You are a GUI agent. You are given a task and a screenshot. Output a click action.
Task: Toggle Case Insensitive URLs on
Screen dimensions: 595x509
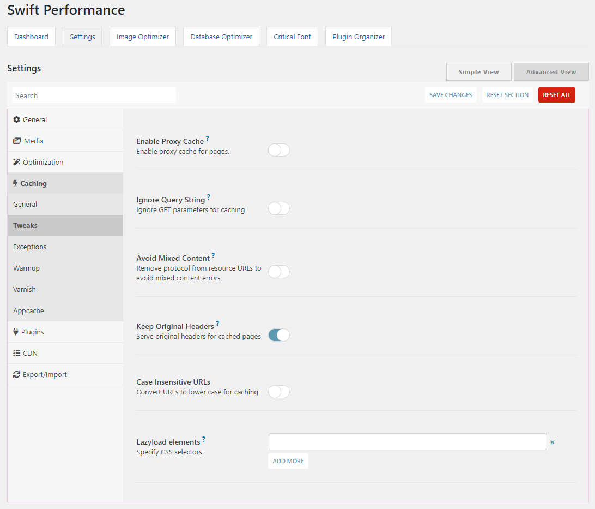click(279, 392)
